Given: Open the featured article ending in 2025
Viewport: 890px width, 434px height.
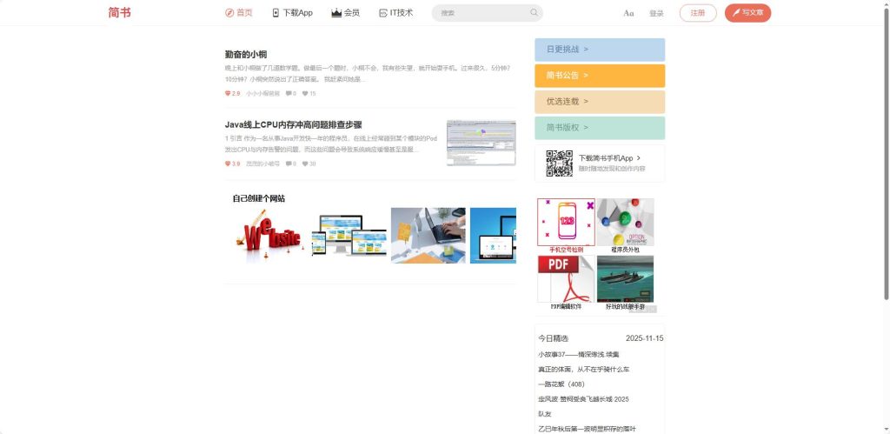Looking at the screenshot, I should (x=583, y=399).
